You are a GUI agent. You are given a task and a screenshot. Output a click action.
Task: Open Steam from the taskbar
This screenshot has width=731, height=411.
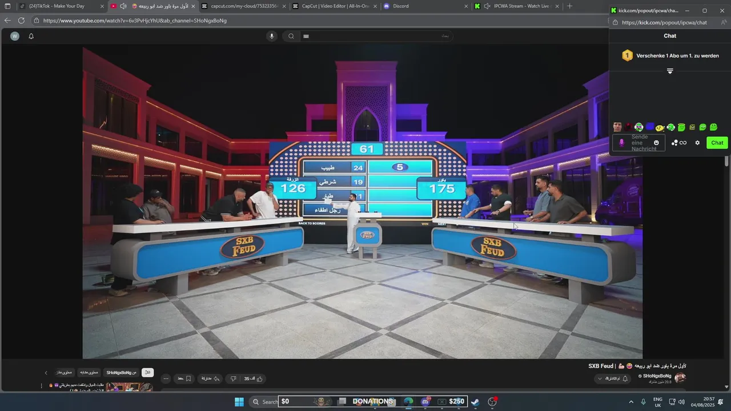pos(475,401)
